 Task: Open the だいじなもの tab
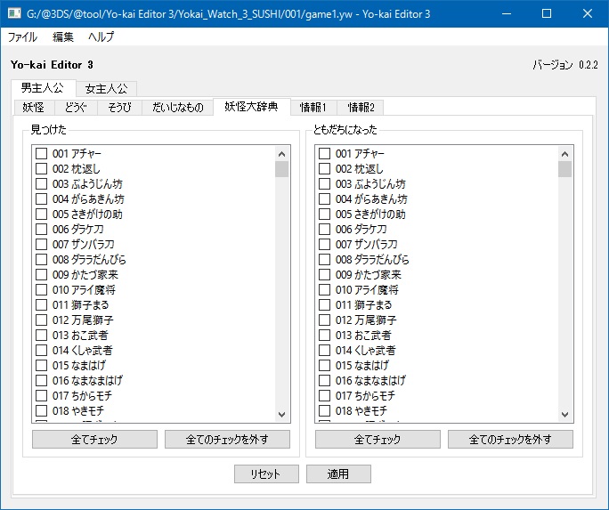click(177, 107)
